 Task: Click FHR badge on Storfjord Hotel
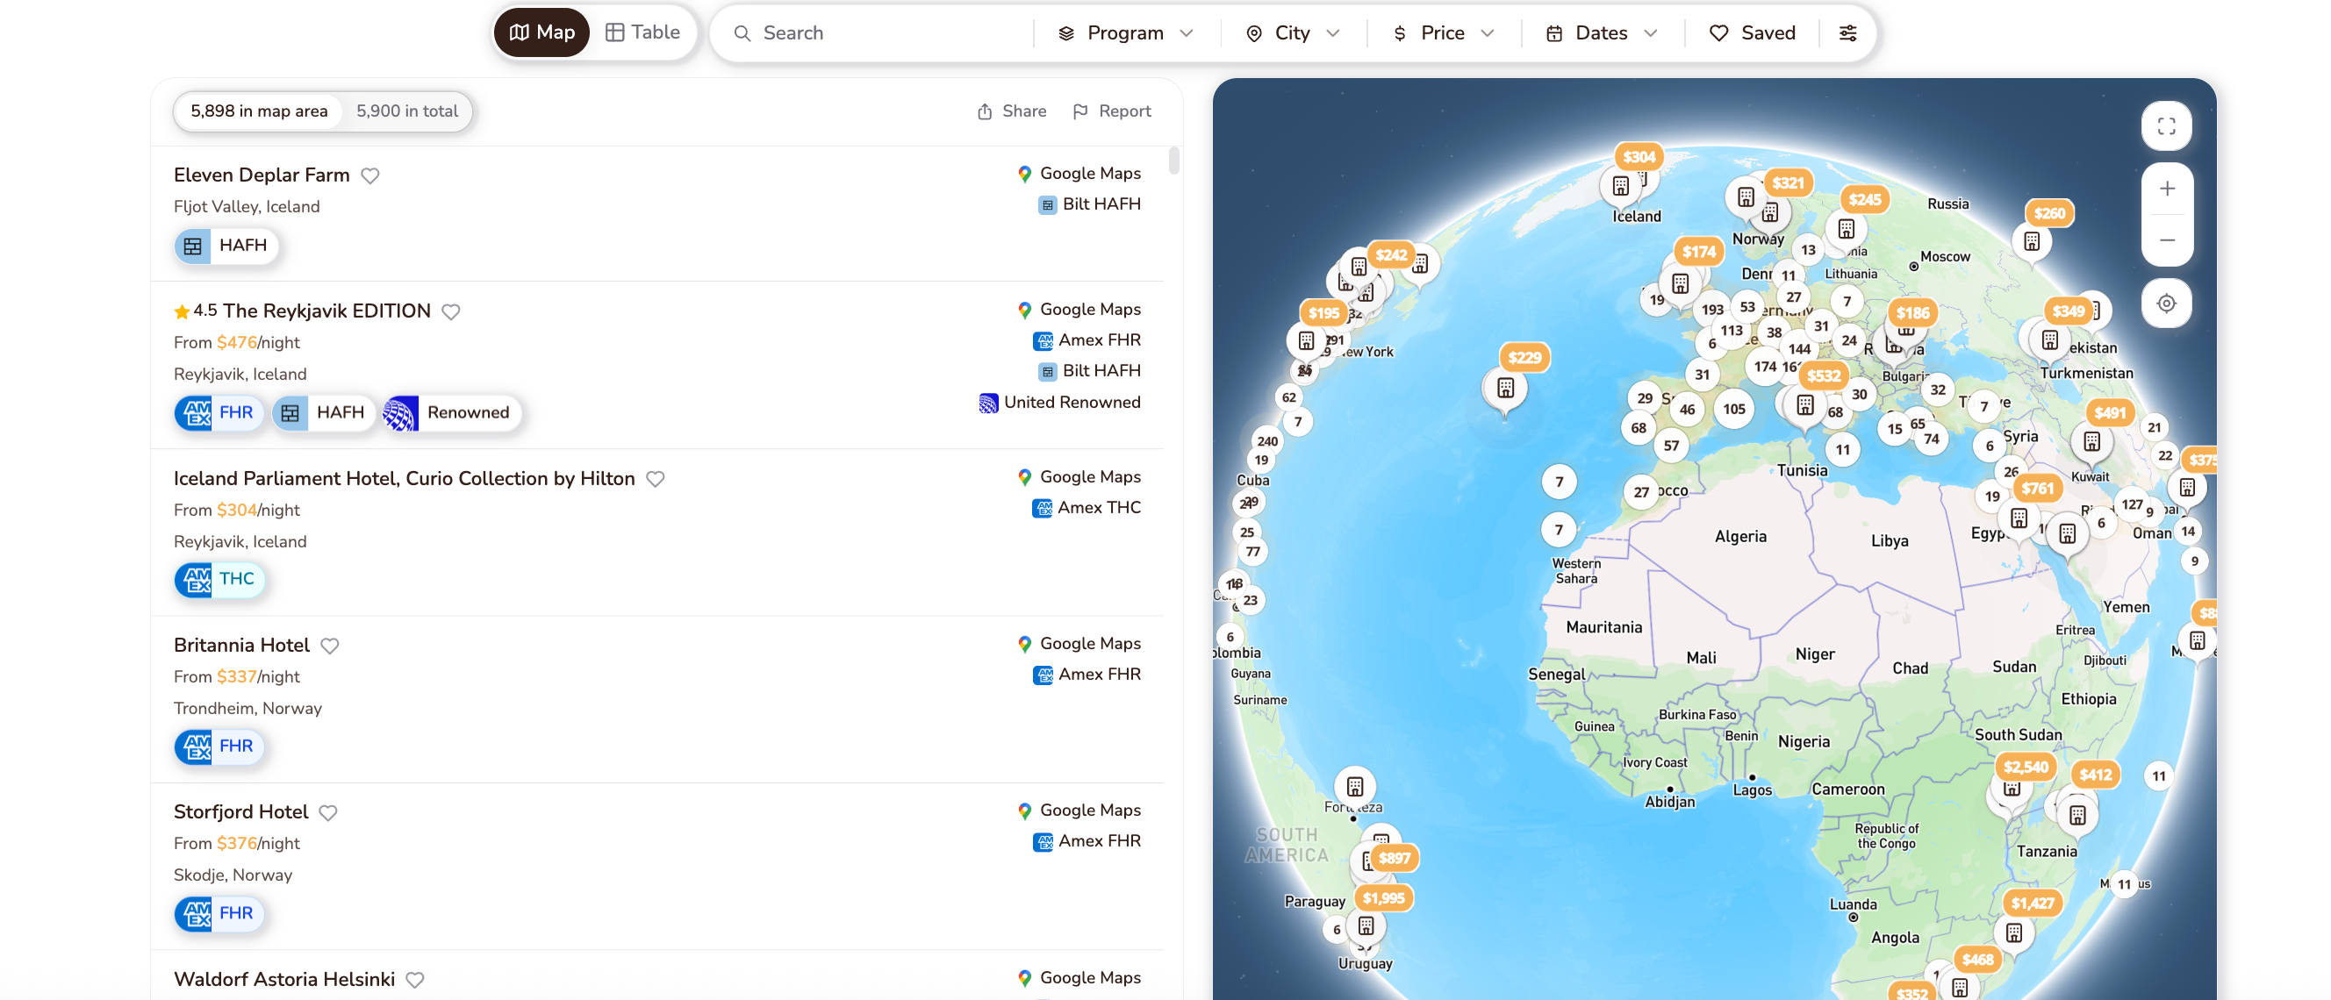coord(219,913)
